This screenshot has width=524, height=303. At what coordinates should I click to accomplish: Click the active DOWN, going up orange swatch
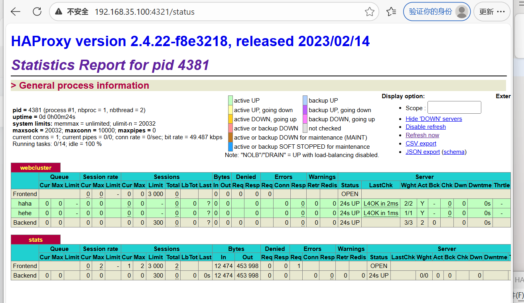[230, 119]
